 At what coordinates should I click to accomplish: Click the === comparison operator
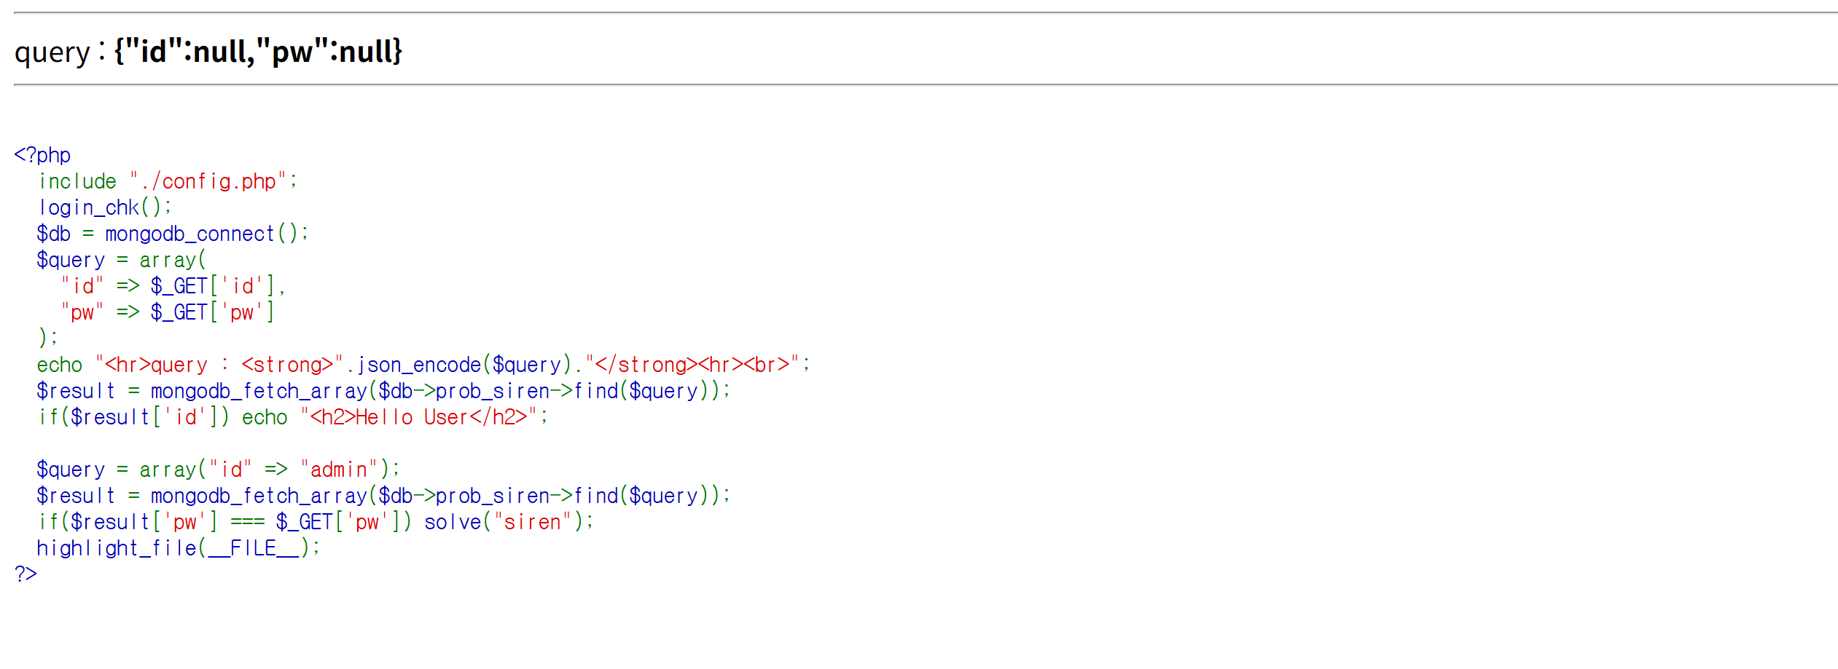pos(247,522)
